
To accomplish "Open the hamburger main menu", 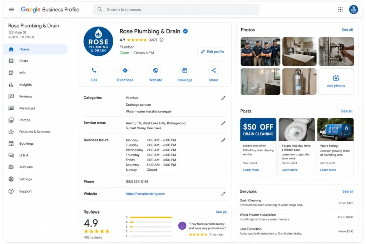I will (x=11, y=10).
